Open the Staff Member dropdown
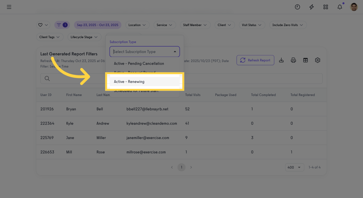Viewport: 363px width, 198px height. pyautogui.click(x=195, y=25)
